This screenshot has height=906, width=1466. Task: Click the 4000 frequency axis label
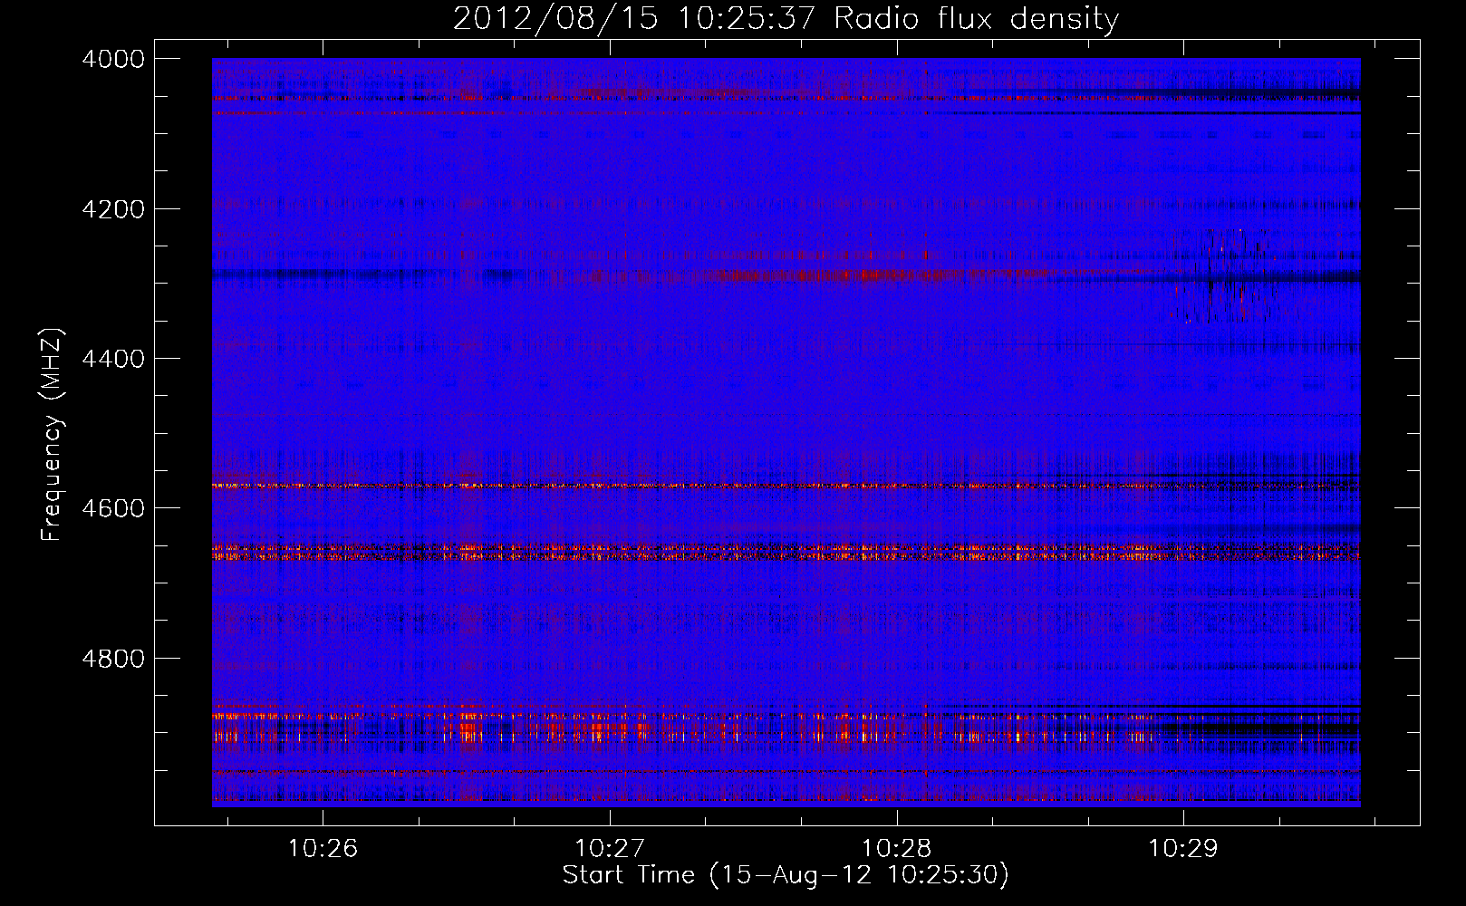click(113, 59)
